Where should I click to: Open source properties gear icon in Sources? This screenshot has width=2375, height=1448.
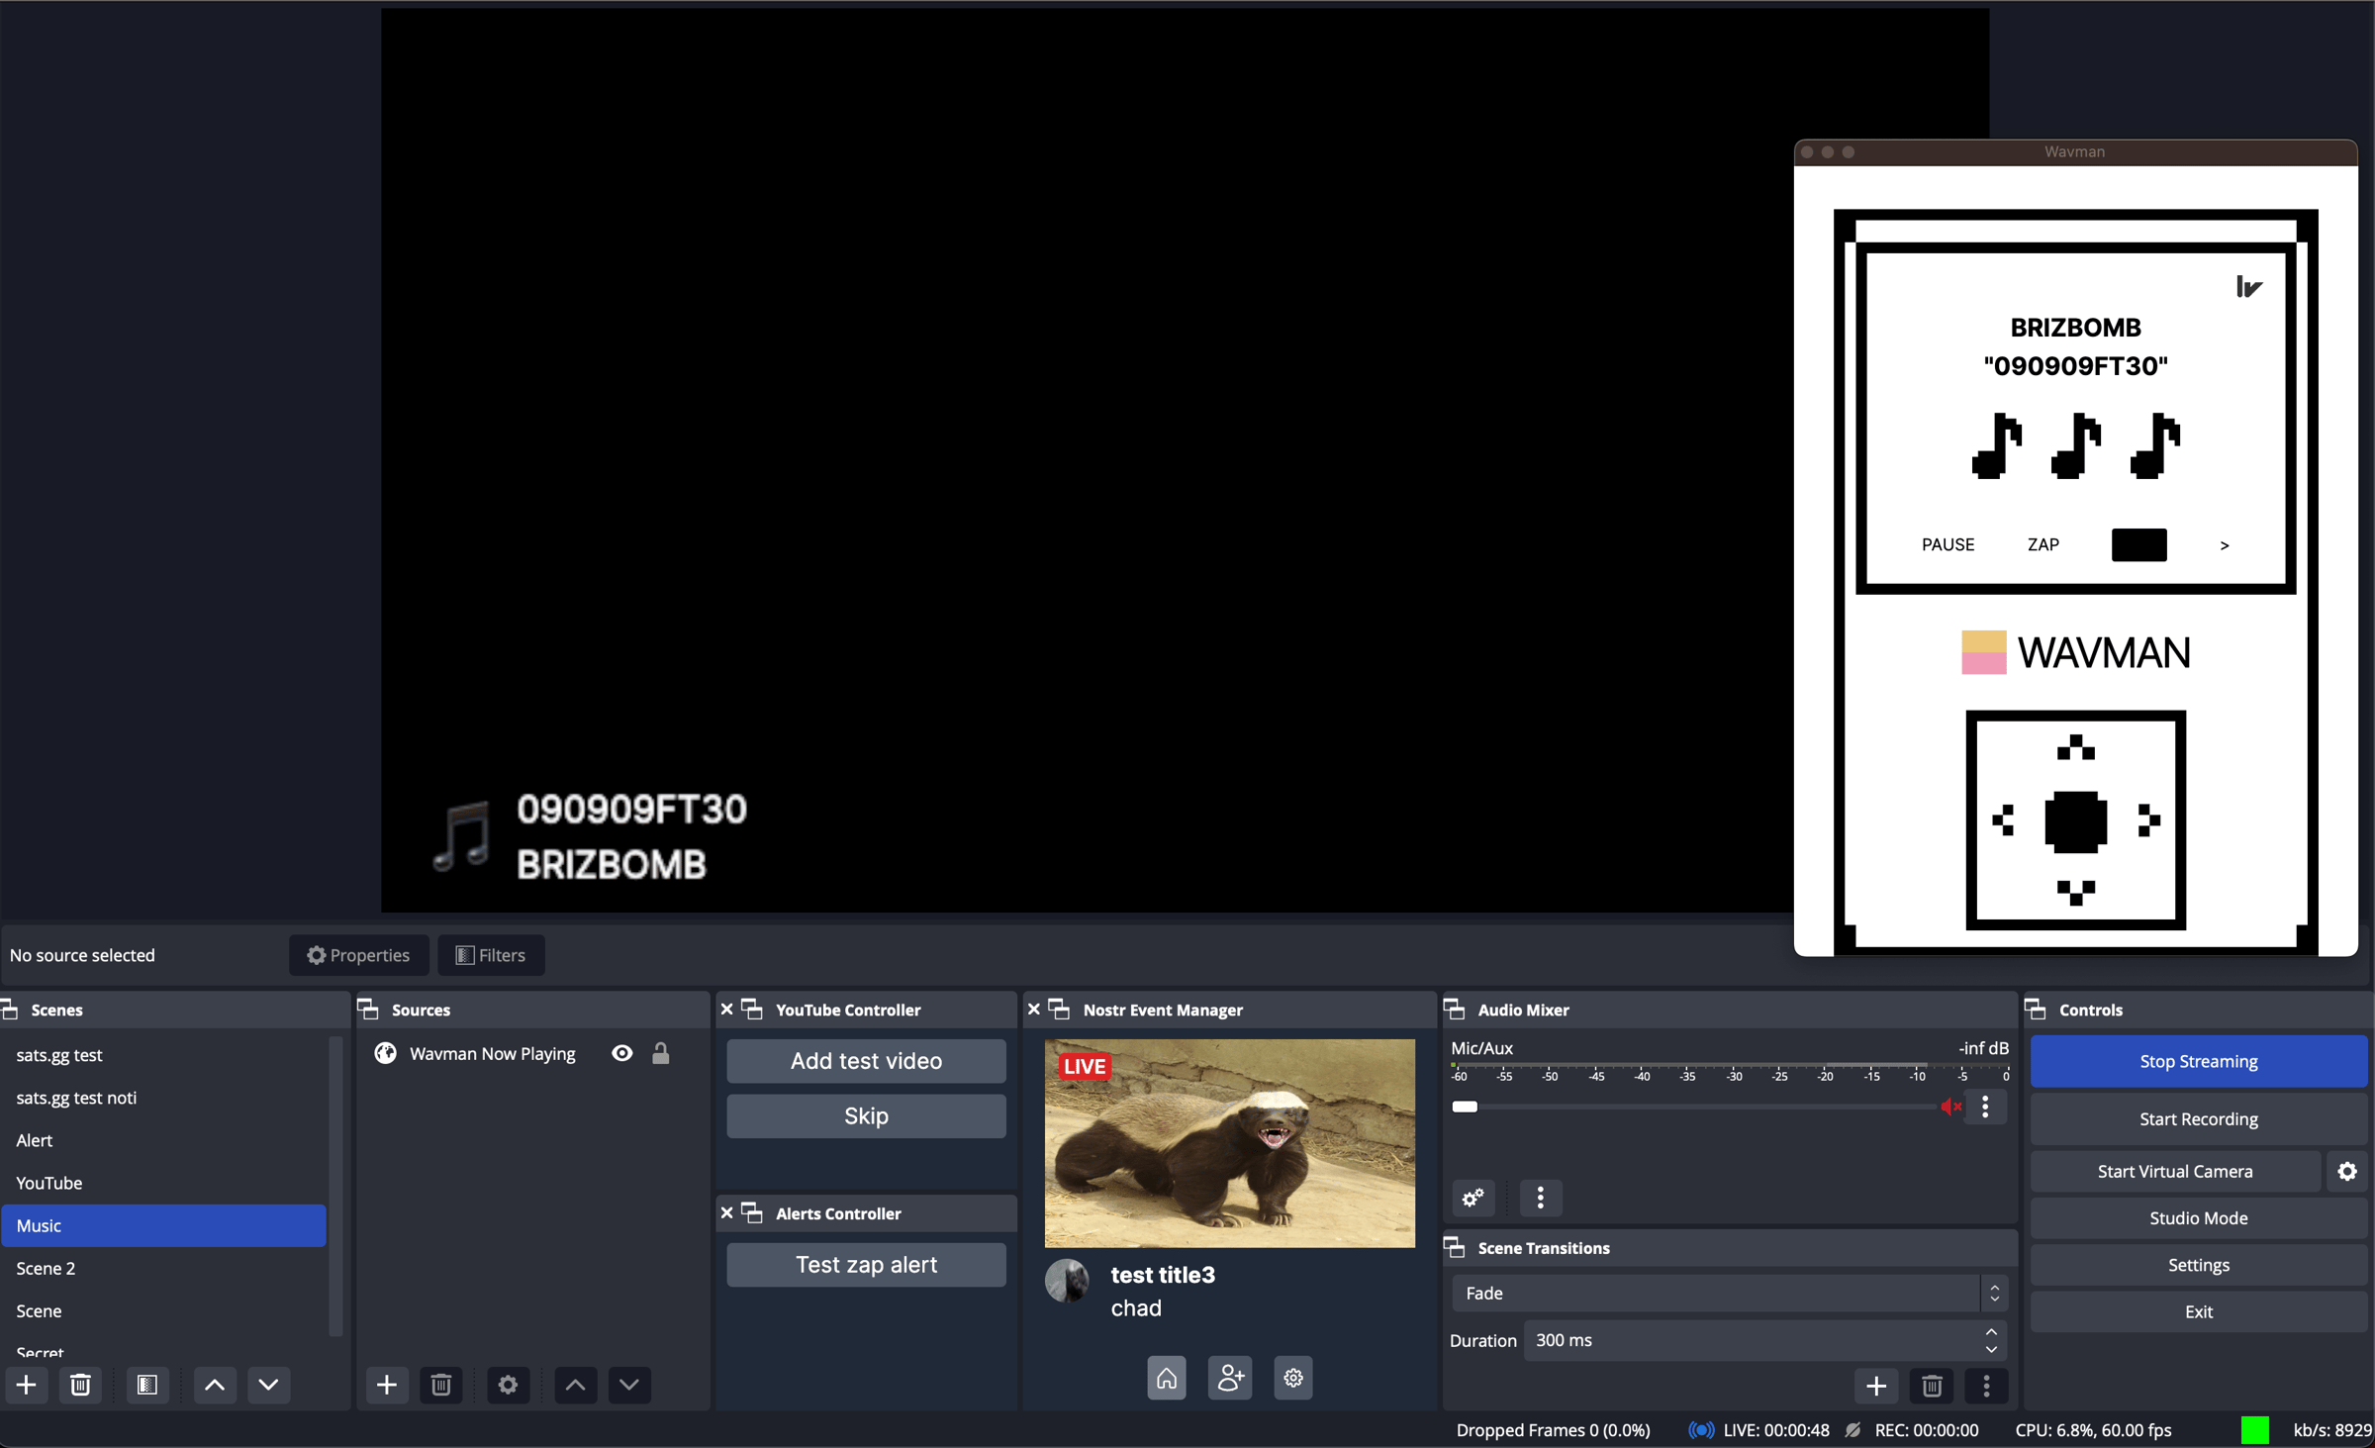point(508,1385)
